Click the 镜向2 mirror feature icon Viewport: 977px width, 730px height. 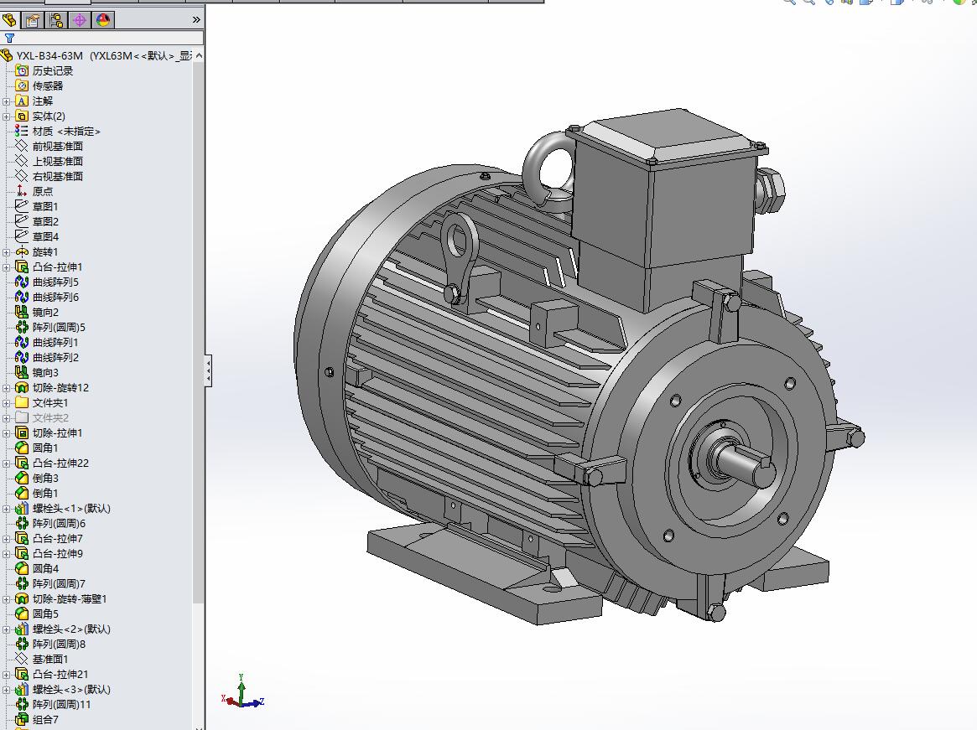click(22, 312)
